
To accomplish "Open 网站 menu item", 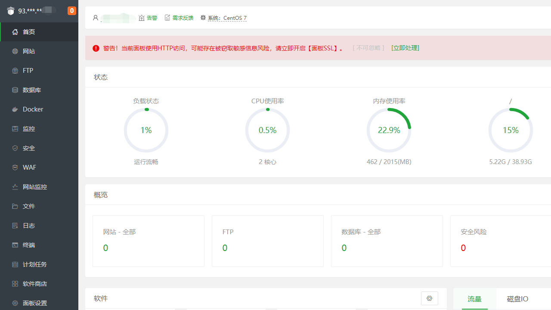I will [39, 51].
